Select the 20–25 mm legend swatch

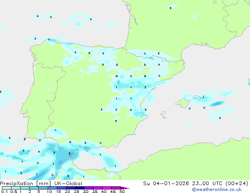coord(70,188)
